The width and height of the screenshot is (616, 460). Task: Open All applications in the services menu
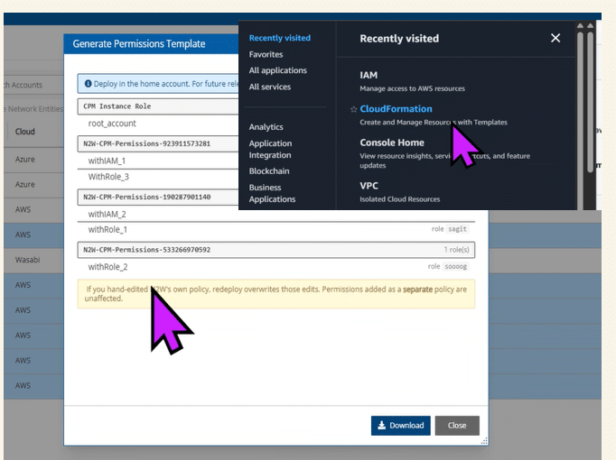[278, 70]
